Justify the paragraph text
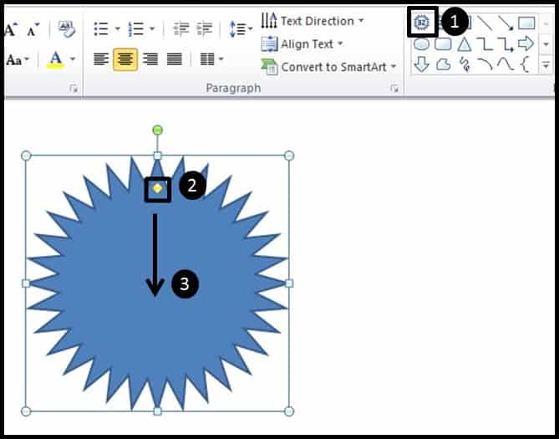This screenshot has height=439, width=559. 175,59
